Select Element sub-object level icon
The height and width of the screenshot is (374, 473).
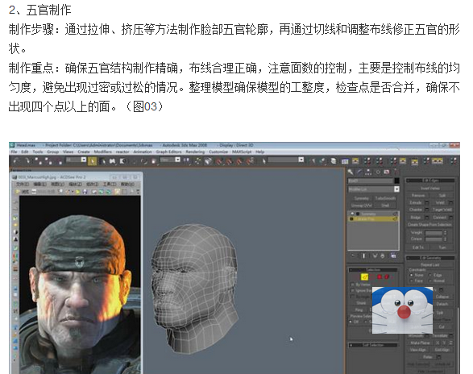click(387, 276)
